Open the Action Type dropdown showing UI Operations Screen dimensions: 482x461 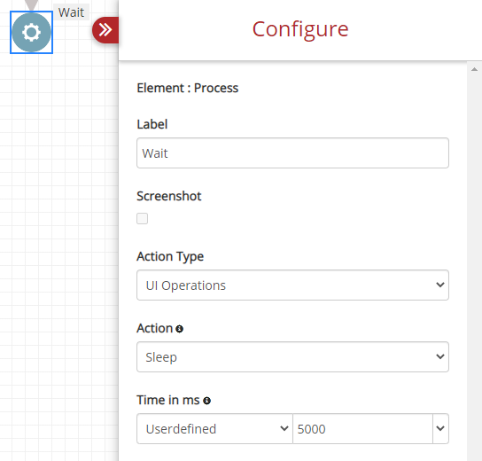(x=292, y=285)
